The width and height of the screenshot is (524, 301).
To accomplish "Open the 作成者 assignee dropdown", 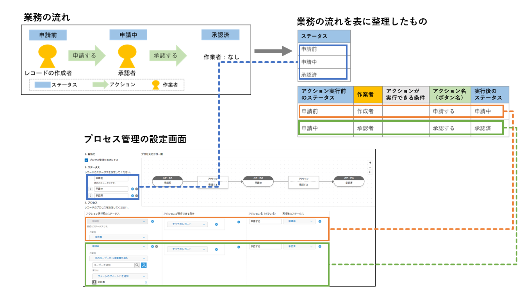I will click(119, 237).
